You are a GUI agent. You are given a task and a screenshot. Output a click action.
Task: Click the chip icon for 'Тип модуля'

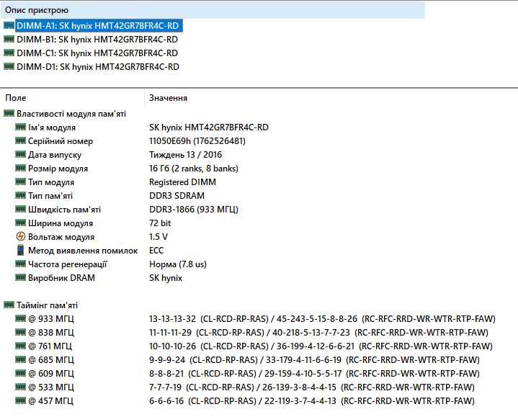coord(20,181)
